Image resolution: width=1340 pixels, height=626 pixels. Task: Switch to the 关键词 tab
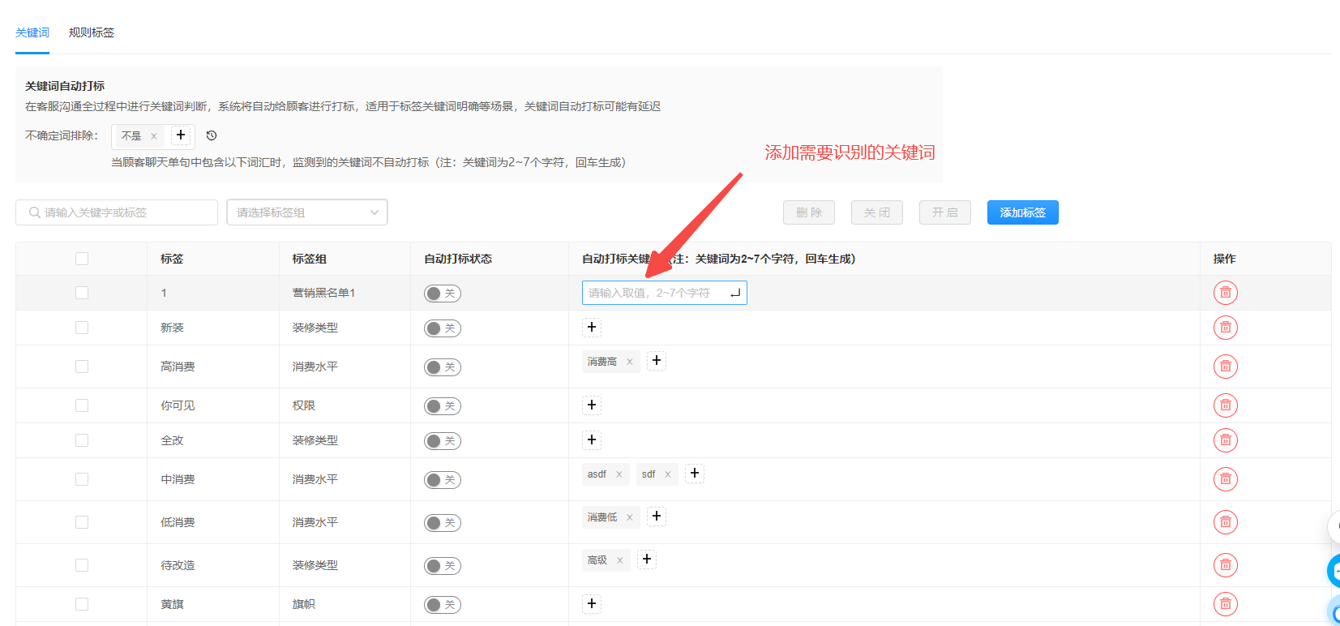click(x=32, y=32)
